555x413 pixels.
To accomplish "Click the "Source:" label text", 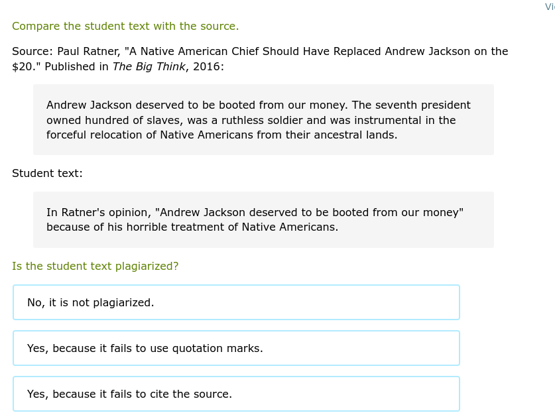I will [28, 51].
